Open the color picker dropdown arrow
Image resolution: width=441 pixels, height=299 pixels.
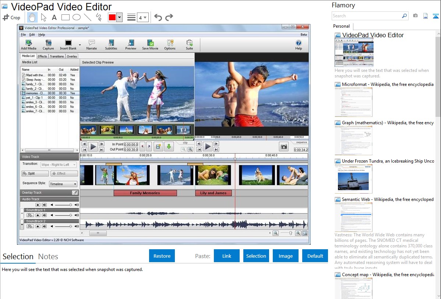[x=119, y=17]
